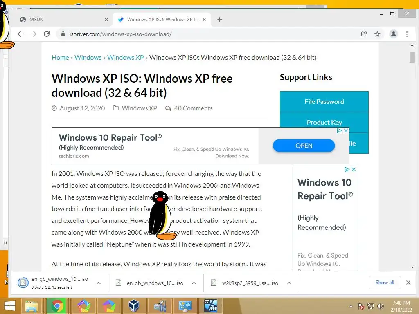Screen dimensions: 419x314
Task: Open the Windows XP breadcrumb link
Action: coord(125,57)
